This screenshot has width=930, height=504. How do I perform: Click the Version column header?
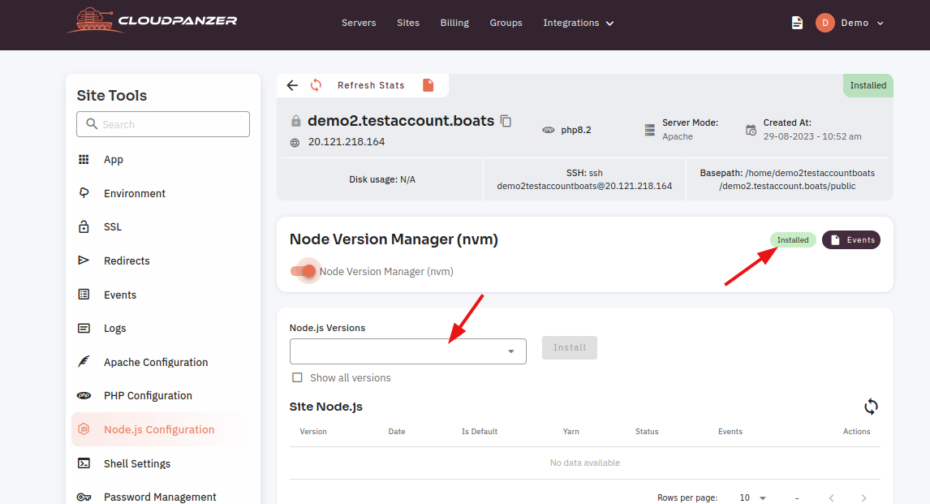[x=313, y=432]
